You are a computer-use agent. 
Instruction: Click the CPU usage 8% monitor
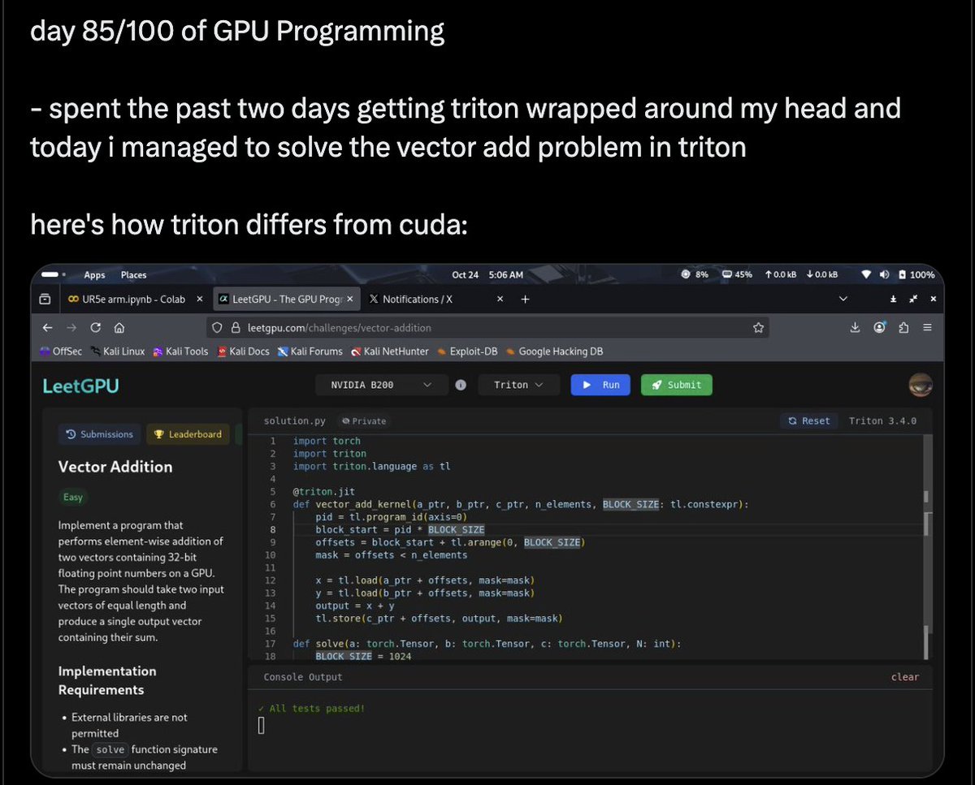695,275
